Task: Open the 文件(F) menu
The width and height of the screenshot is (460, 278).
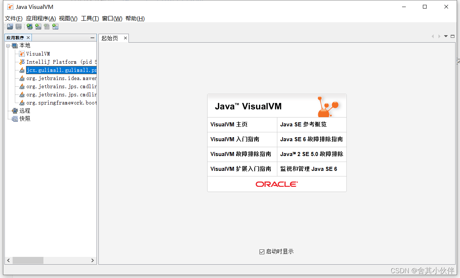Action: [x=14, y=19]
